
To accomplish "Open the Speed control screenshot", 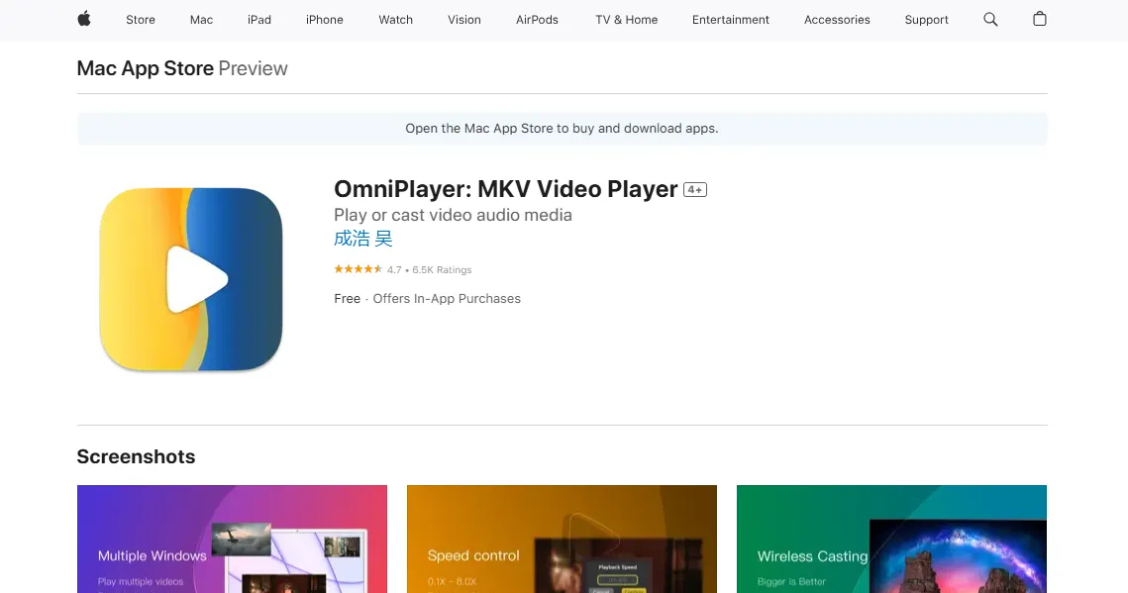I will point(562,540).
